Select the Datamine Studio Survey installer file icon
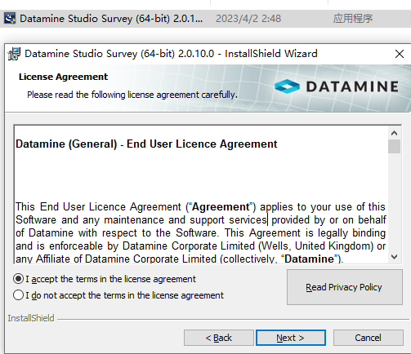 click(10, 19)
